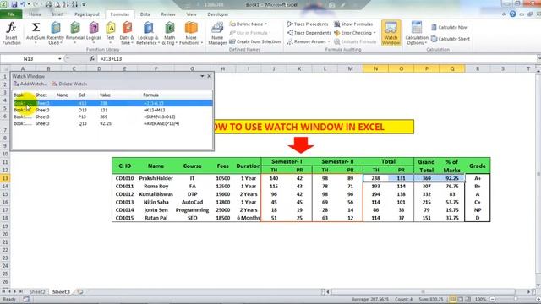The height and width of the screenshot is (304, 541).
Task: Open Excel Help question mark icon
Action: (x=513, y=14)
